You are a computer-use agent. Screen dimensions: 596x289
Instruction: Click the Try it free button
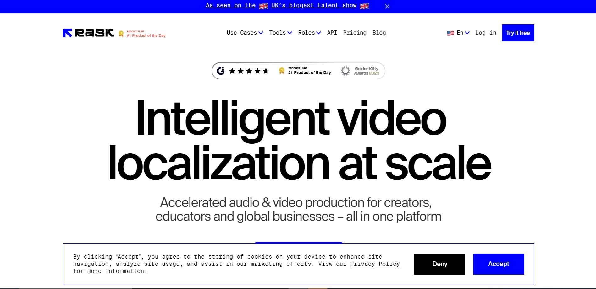(x=518, y=33)
